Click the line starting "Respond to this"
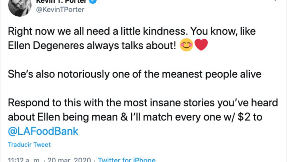Image resolution: width=288 pixels, height=162 pixels. pyautogui.click(x=143, y=103)
